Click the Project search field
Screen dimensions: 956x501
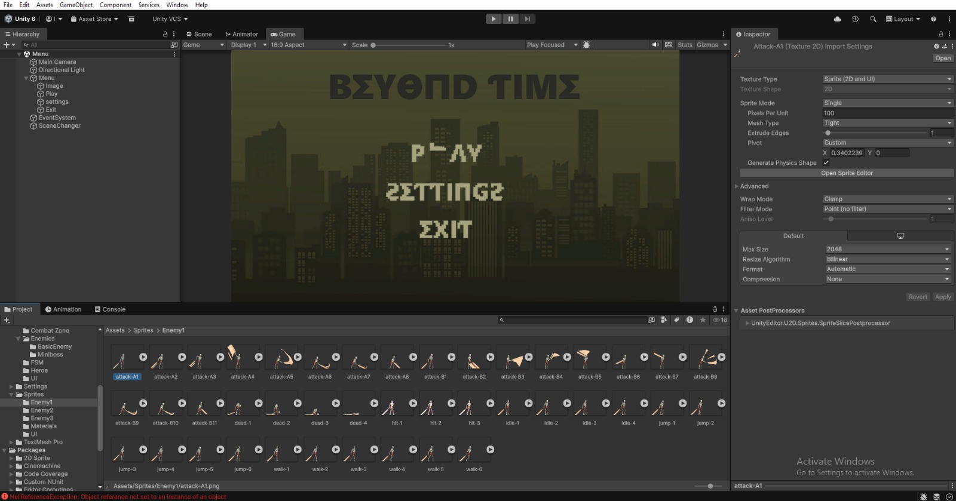click(x=572, y=320)
